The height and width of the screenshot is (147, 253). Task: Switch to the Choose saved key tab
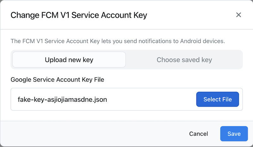click(x=184, y=60)
